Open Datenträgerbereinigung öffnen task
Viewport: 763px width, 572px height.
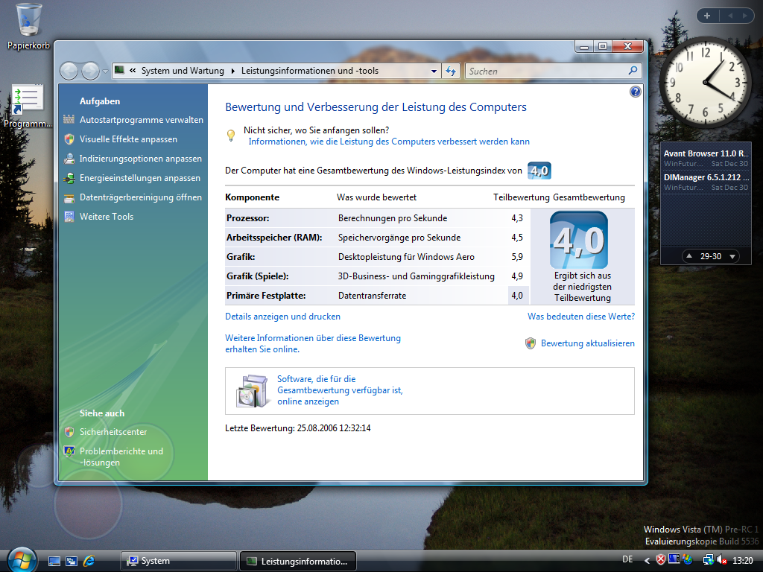(141, 197)
